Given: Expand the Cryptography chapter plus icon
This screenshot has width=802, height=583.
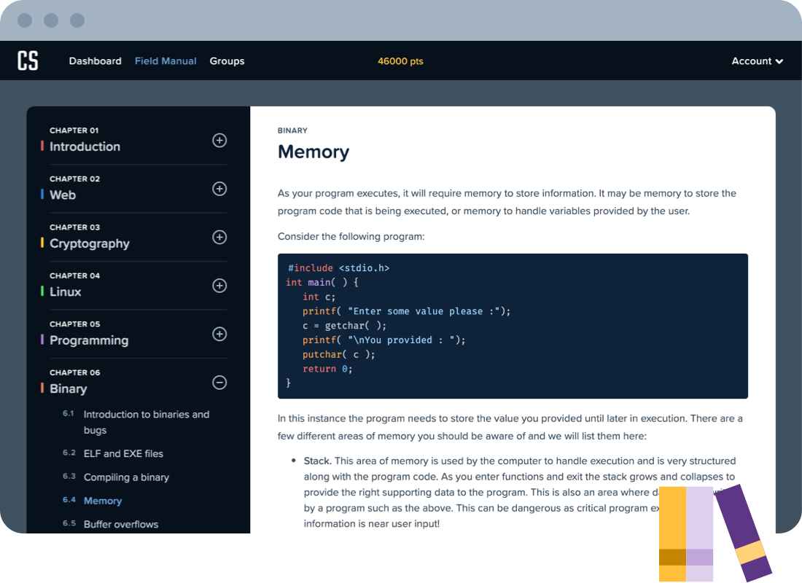Looking at the screenshot, I should 219,237.
